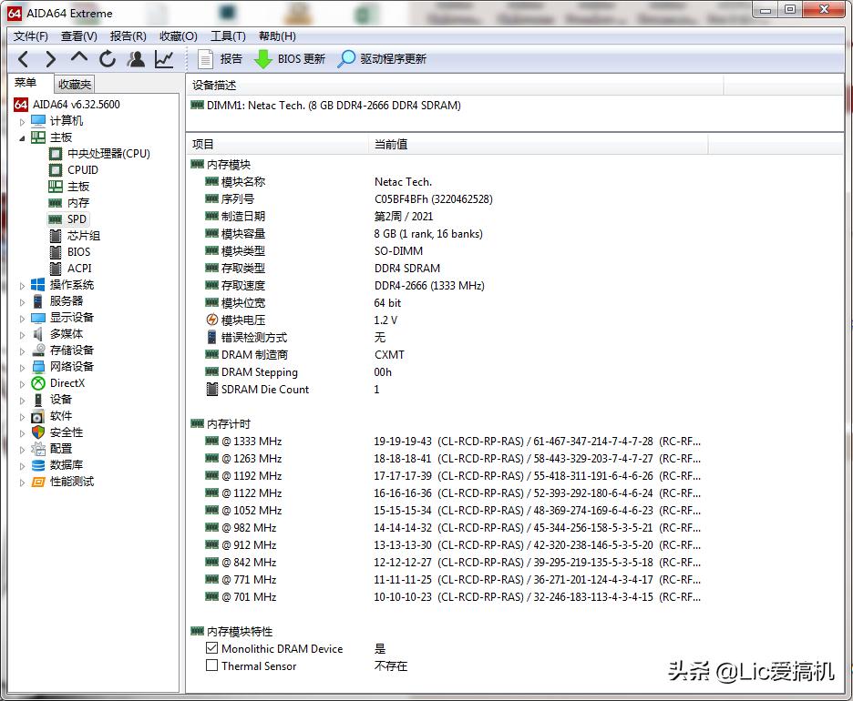
Task: Open the 工具(T) menu
Action: 228,36
